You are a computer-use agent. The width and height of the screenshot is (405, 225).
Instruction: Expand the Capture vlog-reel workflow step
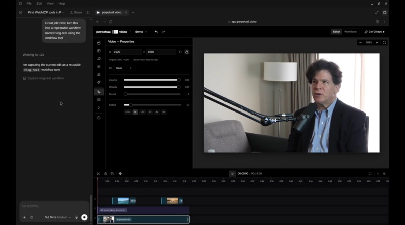(43, 78)
